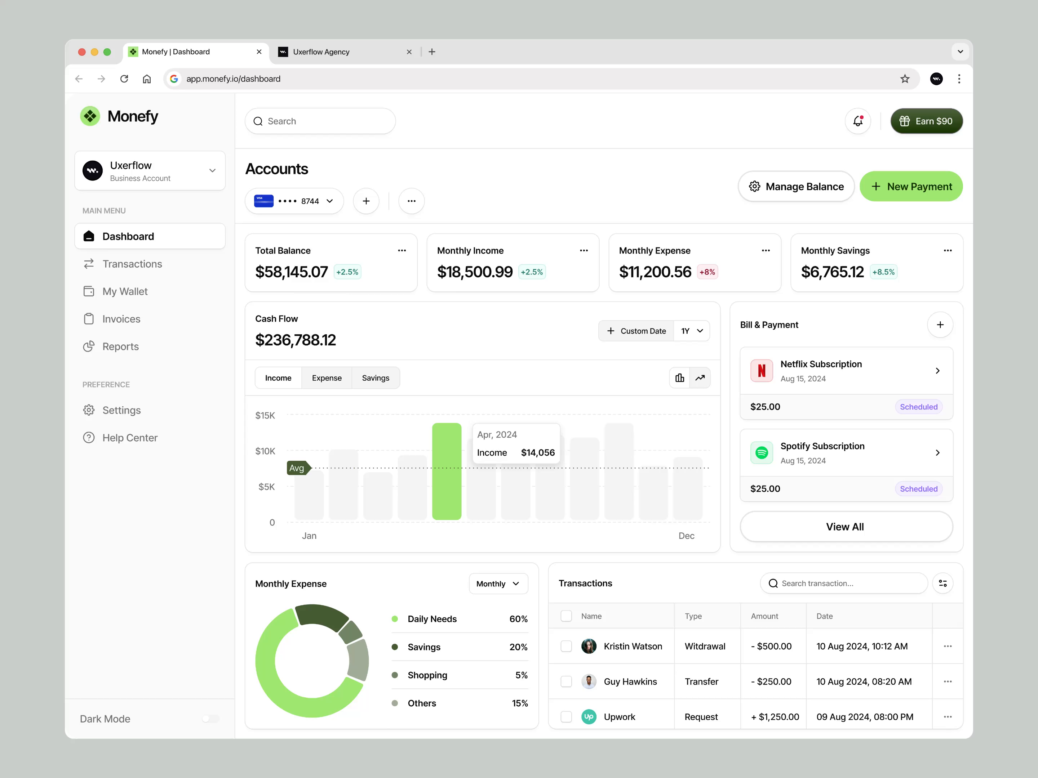Click the New Payment button
The image size is (1038, 778).
click(x=910, y=186)
